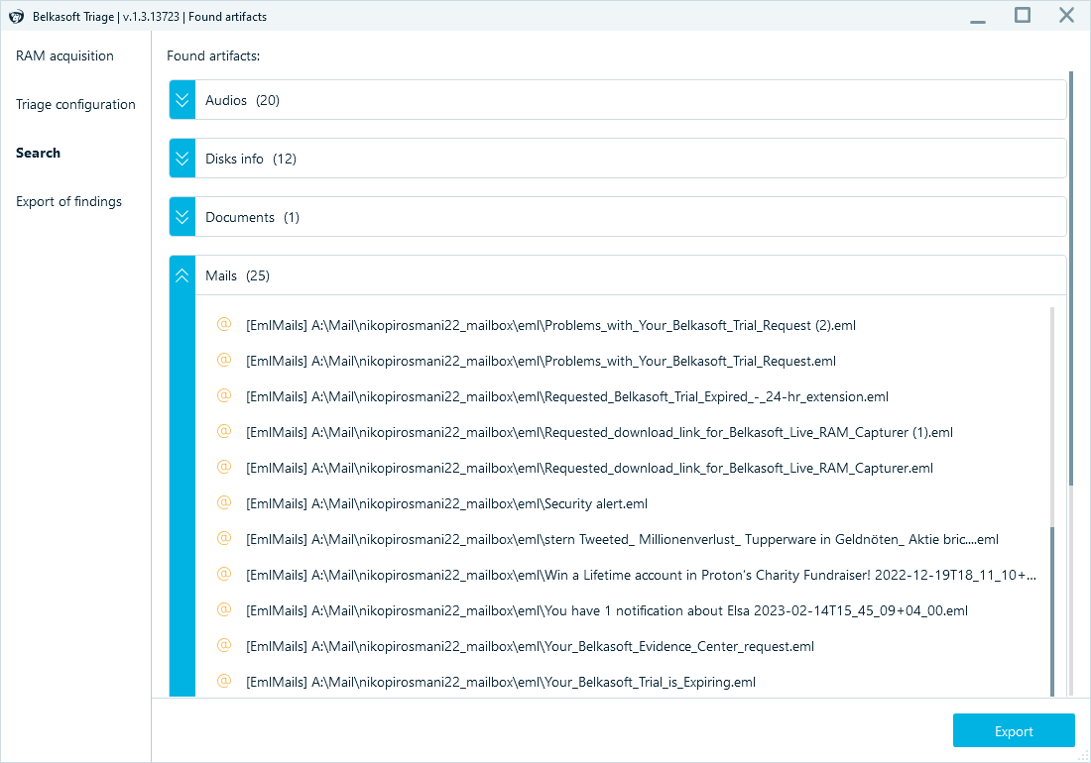Viewport: 1091px width, 763px height.
Task: Click the @ icon near the Elsa notification email
Action: [x=224, y=609]
